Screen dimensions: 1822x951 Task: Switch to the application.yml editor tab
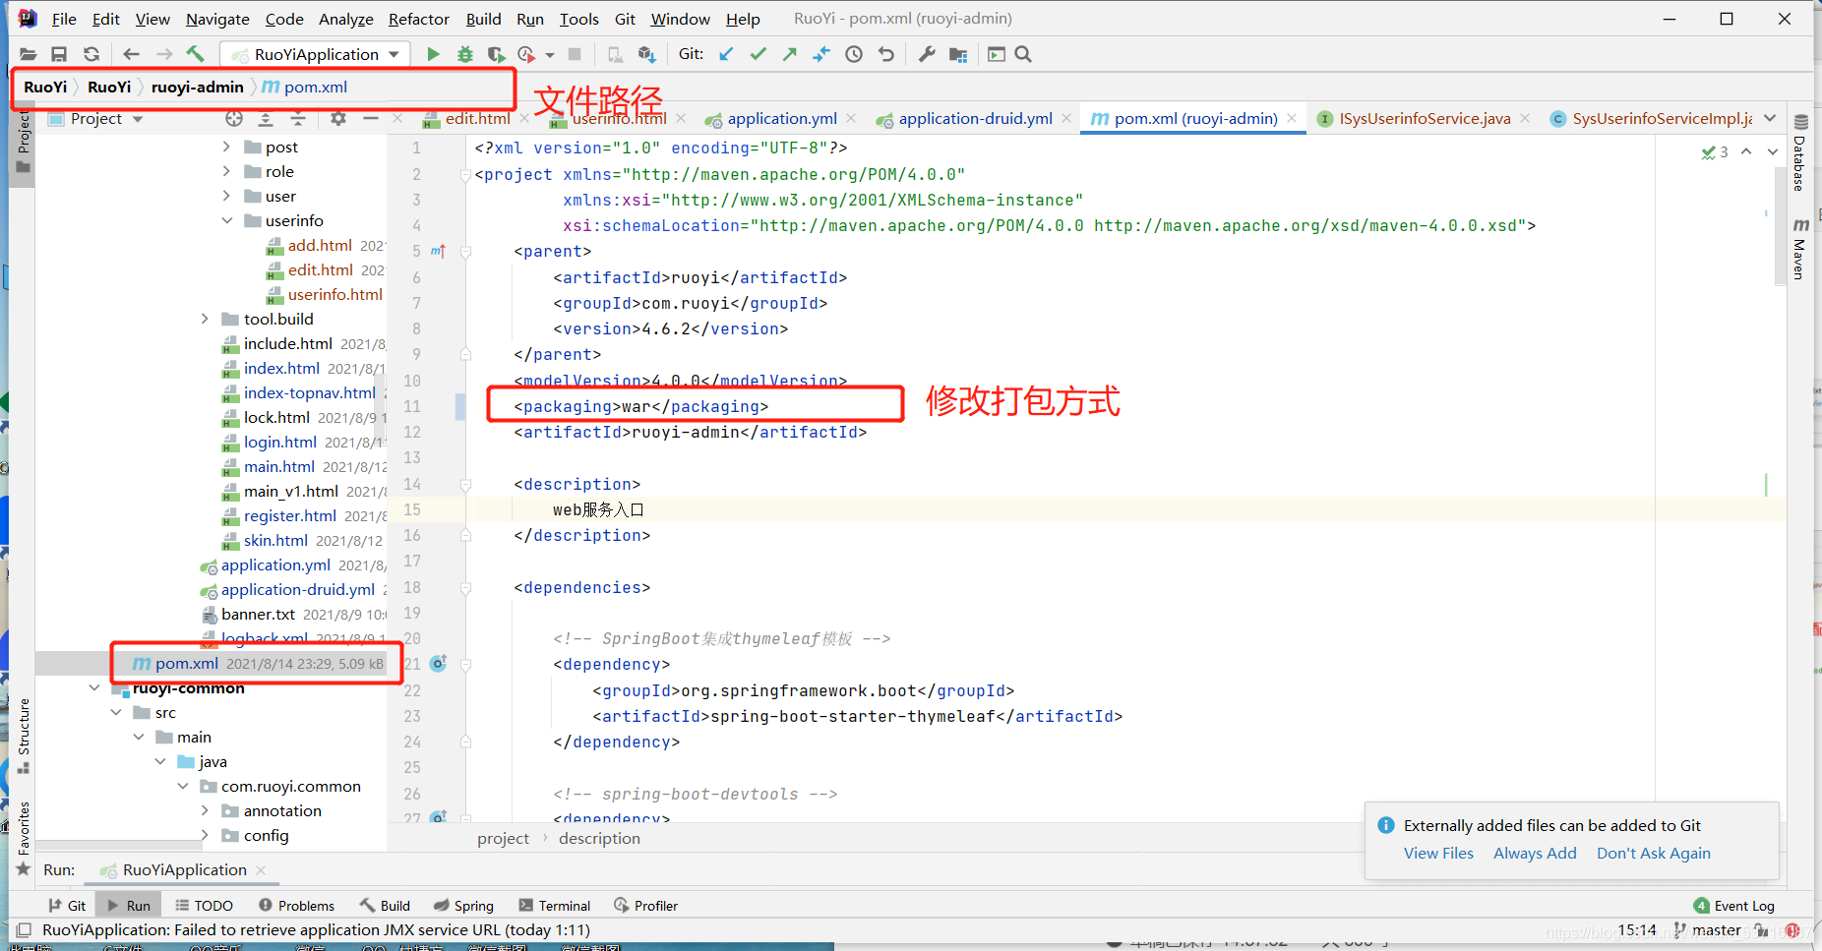[x=781, y=118]
